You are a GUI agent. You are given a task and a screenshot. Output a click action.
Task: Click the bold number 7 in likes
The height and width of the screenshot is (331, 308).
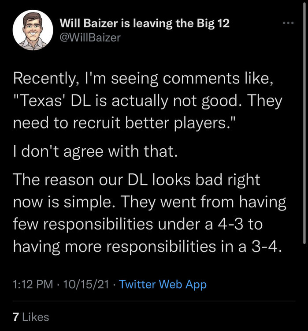tap(16, 316)
